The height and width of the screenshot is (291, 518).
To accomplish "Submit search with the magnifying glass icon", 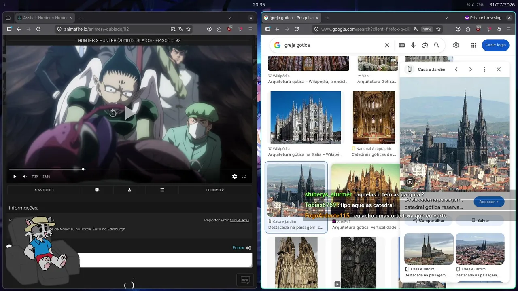I will tap(437, 45).
